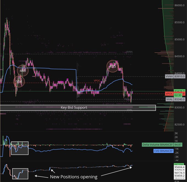Click the 2K label on delta axis
Viewport: 187px width, 182px height.
pyautogui.click(x=176, y=137)
